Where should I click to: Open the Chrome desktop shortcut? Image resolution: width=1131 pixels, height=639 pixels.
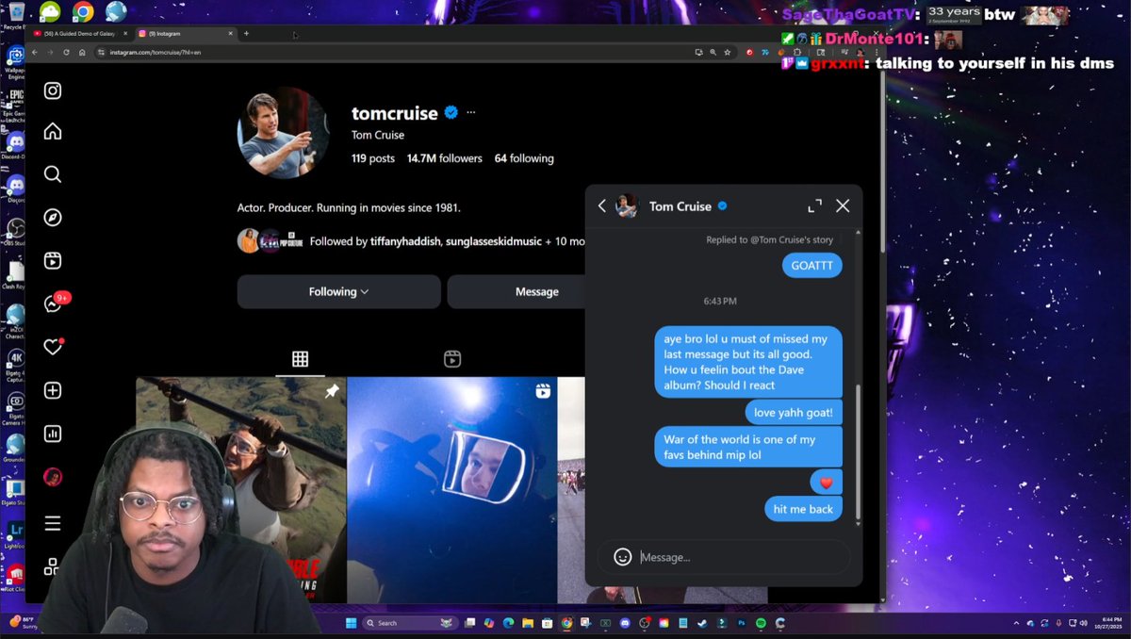83,11
